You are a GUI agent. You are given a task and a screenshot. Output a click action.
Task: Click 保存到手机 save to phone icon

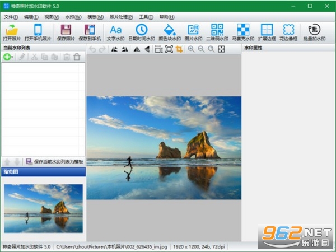[90, 32]
